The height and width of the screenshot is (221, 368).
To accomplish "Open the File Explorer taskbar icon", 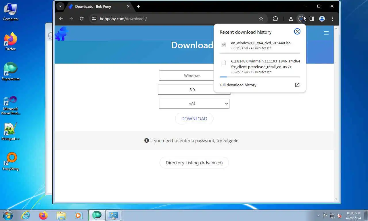I will click(x=61, y=215).
